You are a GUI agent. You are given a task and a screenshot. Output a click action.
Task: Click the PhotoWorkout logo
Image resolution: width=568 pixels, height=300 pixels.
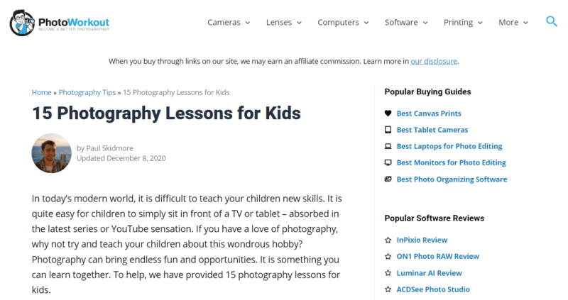click(60, 23)
